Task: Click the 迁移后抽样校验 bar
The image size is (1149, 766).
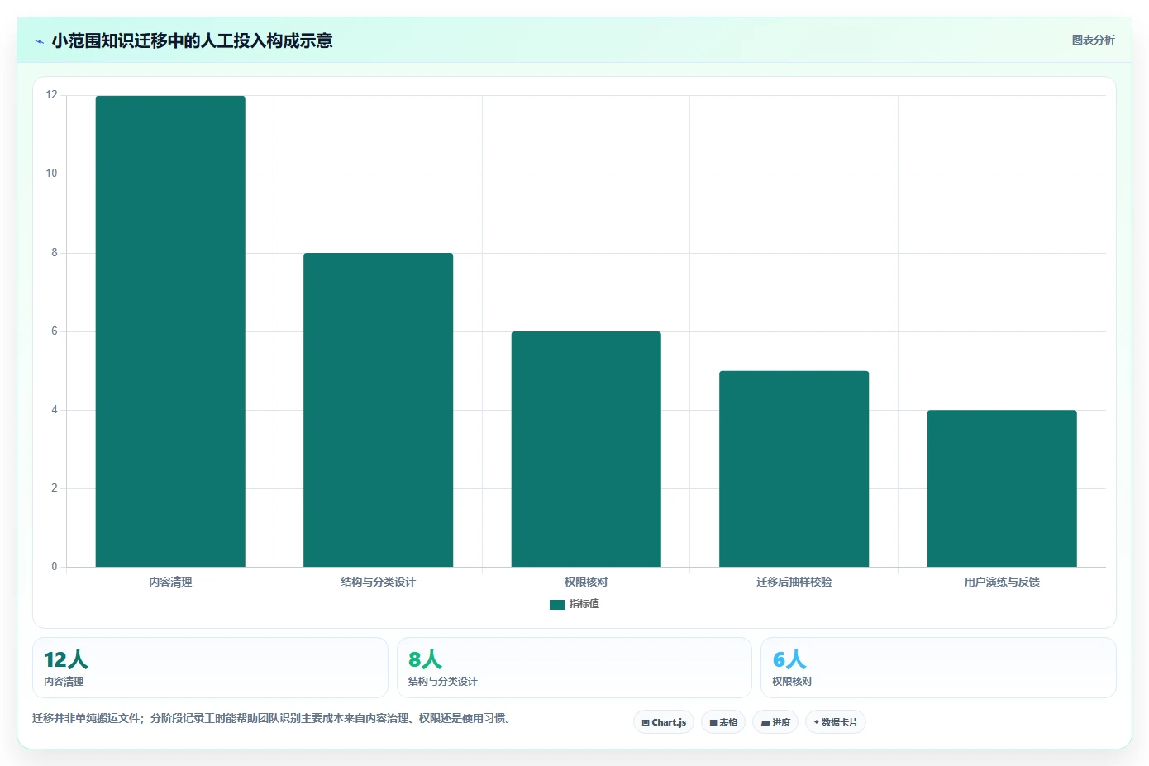Action: [x=794, y=469]
